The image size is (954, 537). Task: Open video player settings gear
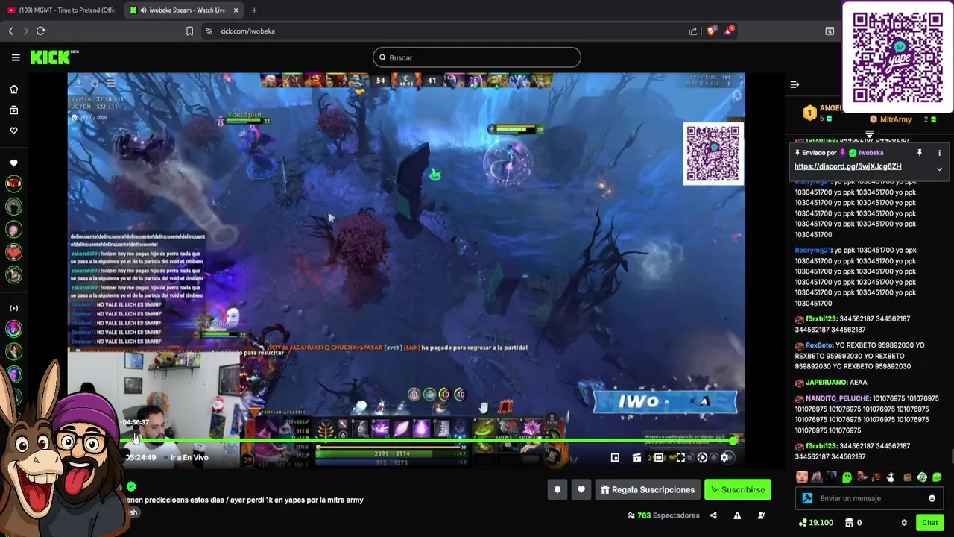pos(724,457)
